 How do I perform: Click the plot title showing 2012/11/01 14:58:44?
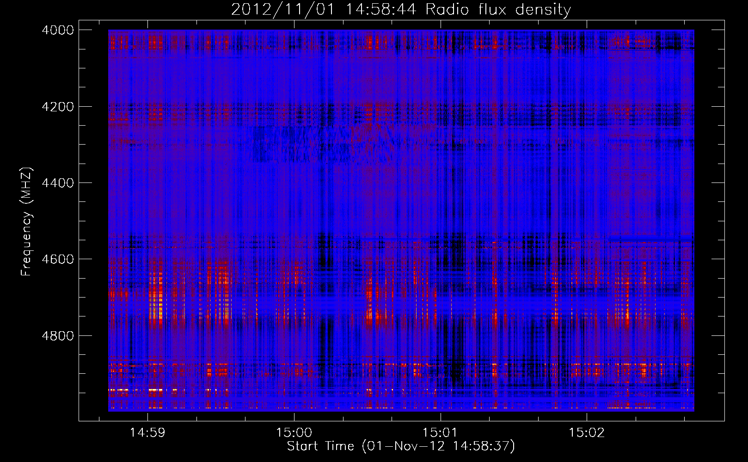(x=401, y=10)
